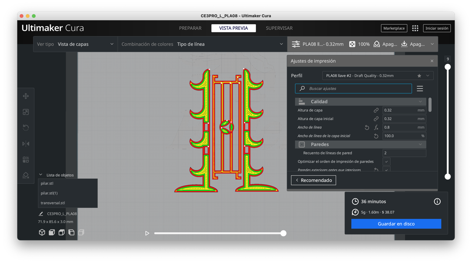The image size is (472, 263).
Task: Collapse the Paredes settings section
Action: click(361, 144)
